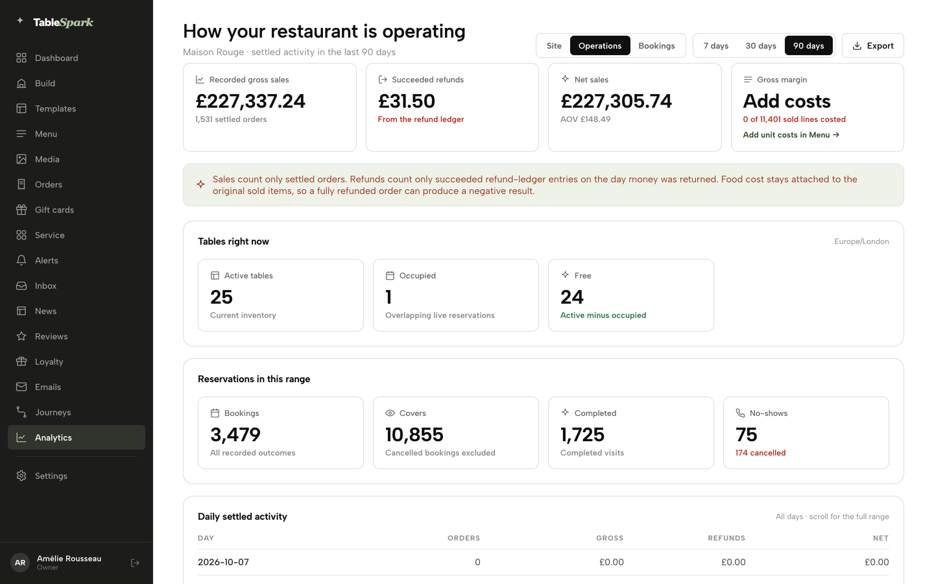Image resolution: width=934 pixels, height=584 pixels.
Task: Open Dashboard via its grid icon
Action: [x=21, y=58]
